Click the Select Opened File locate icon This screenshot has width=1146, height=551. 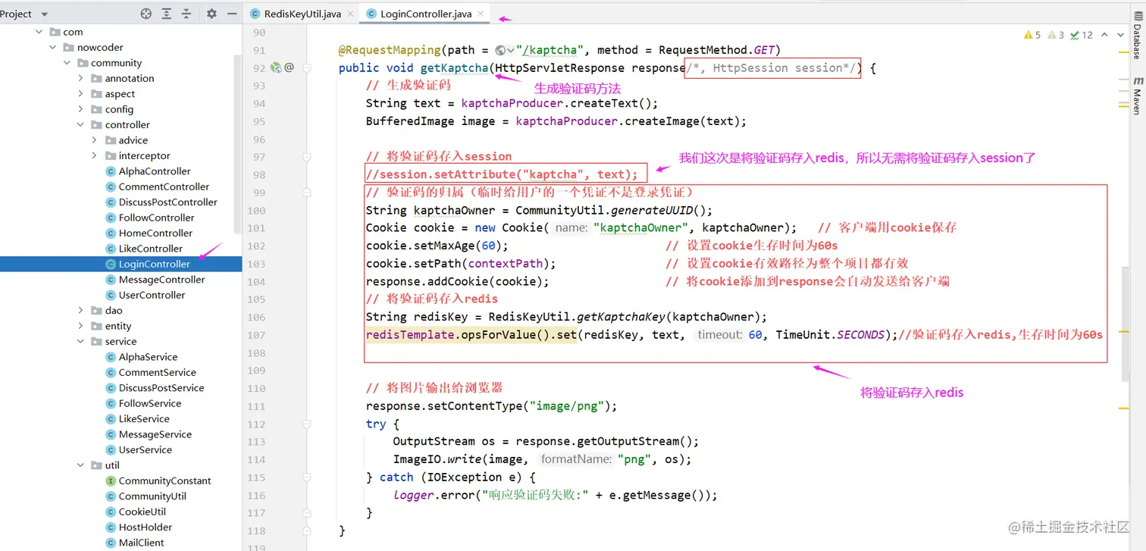pos(146,14)
